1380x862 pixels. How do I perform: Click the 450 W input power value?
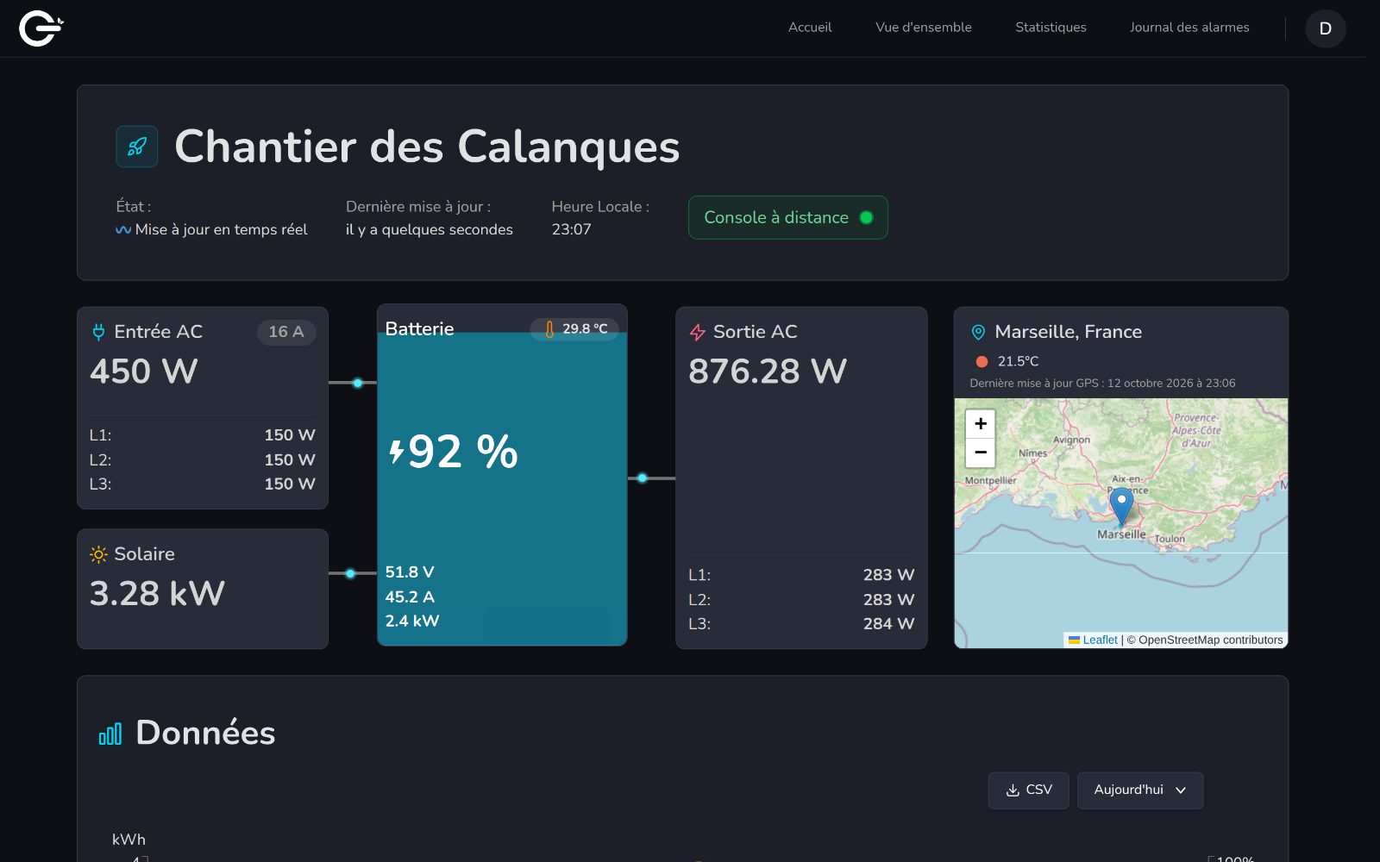pyautogui.click(x=144, y=372)
